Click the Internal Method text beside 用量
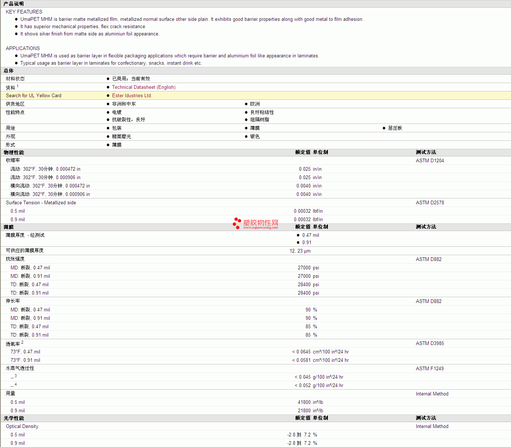 click(x=432, y=394)
